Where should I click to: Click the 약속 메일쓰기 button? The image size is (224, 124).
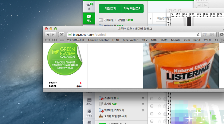pos(132,8)
